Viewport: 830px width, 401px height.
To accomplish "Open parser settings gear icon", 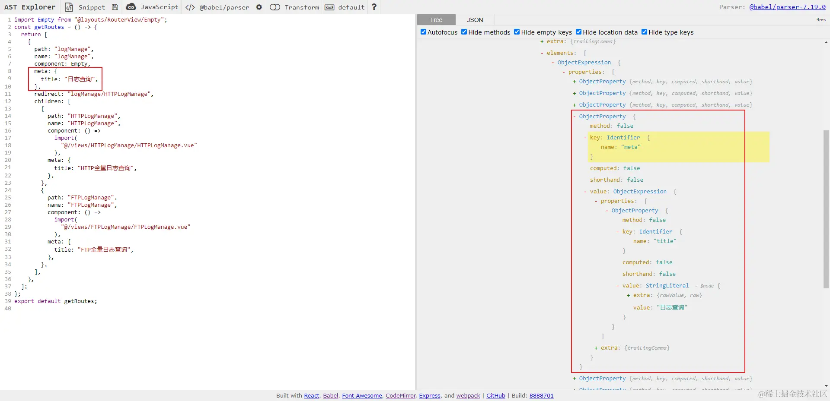I will 259,7.
